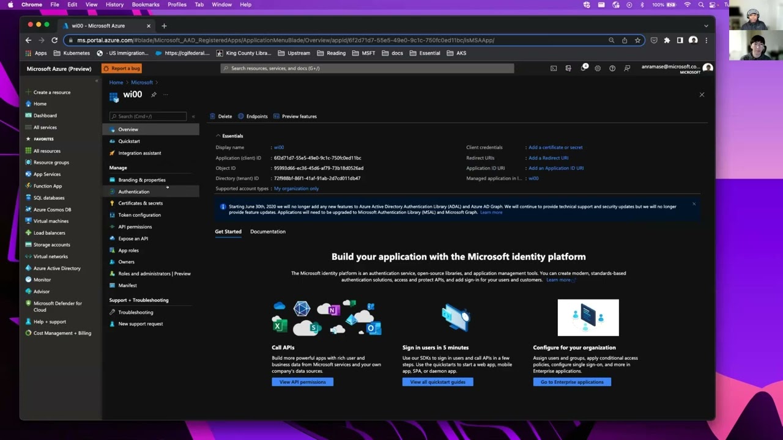Open the help question mark icon
Viewport: 783px width, 440px height.
612,68
